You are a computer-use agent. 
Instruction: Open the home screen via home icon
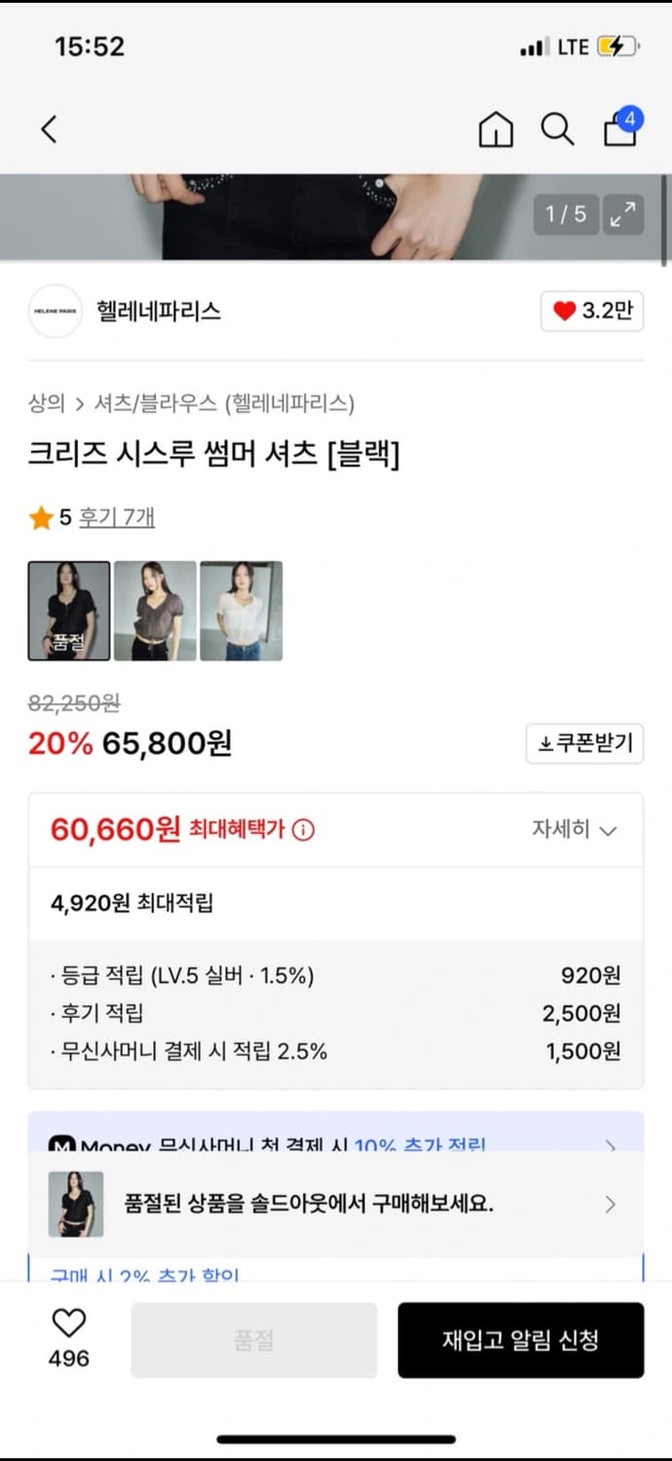coord(495,129)
